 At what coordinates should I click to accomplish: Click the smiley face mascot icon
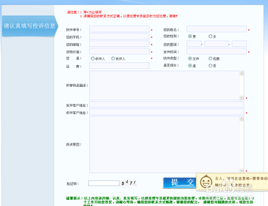pos(206,182)
